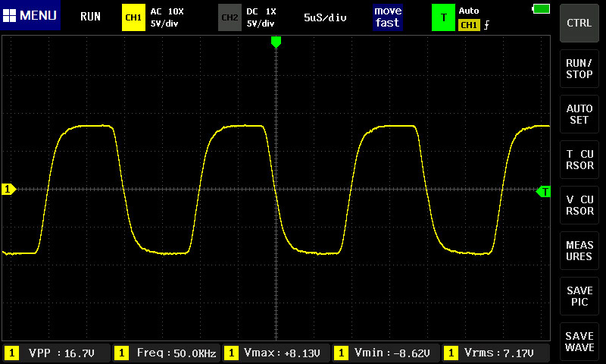This screenshot has height=364, width=606.
Task: Open the CTRL panel
Action: (579, 23)
